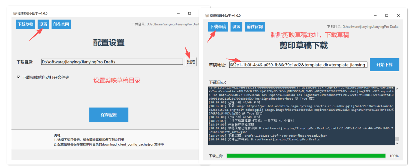Toggle 下载完成后自动打开文件夹 checkbox
This screenshot has height=166, width=409.
(x=19, y=77)
